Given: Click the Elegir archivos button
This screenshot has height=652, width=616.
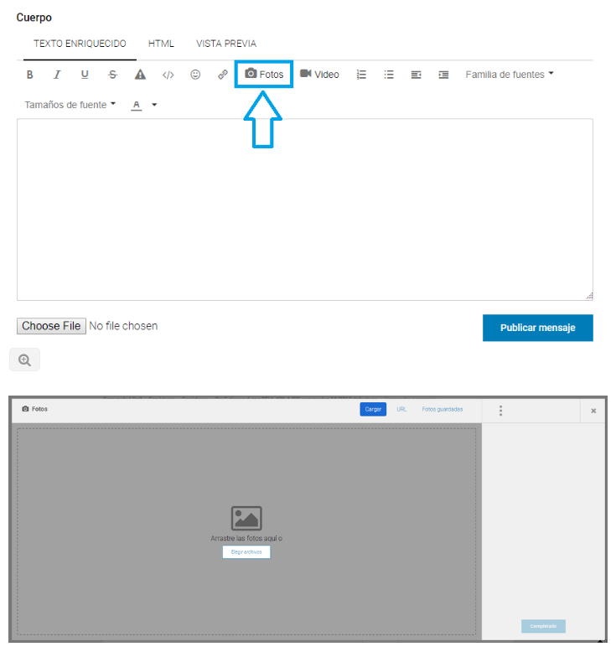Looking at the screenshot, I should coord(246,552).
